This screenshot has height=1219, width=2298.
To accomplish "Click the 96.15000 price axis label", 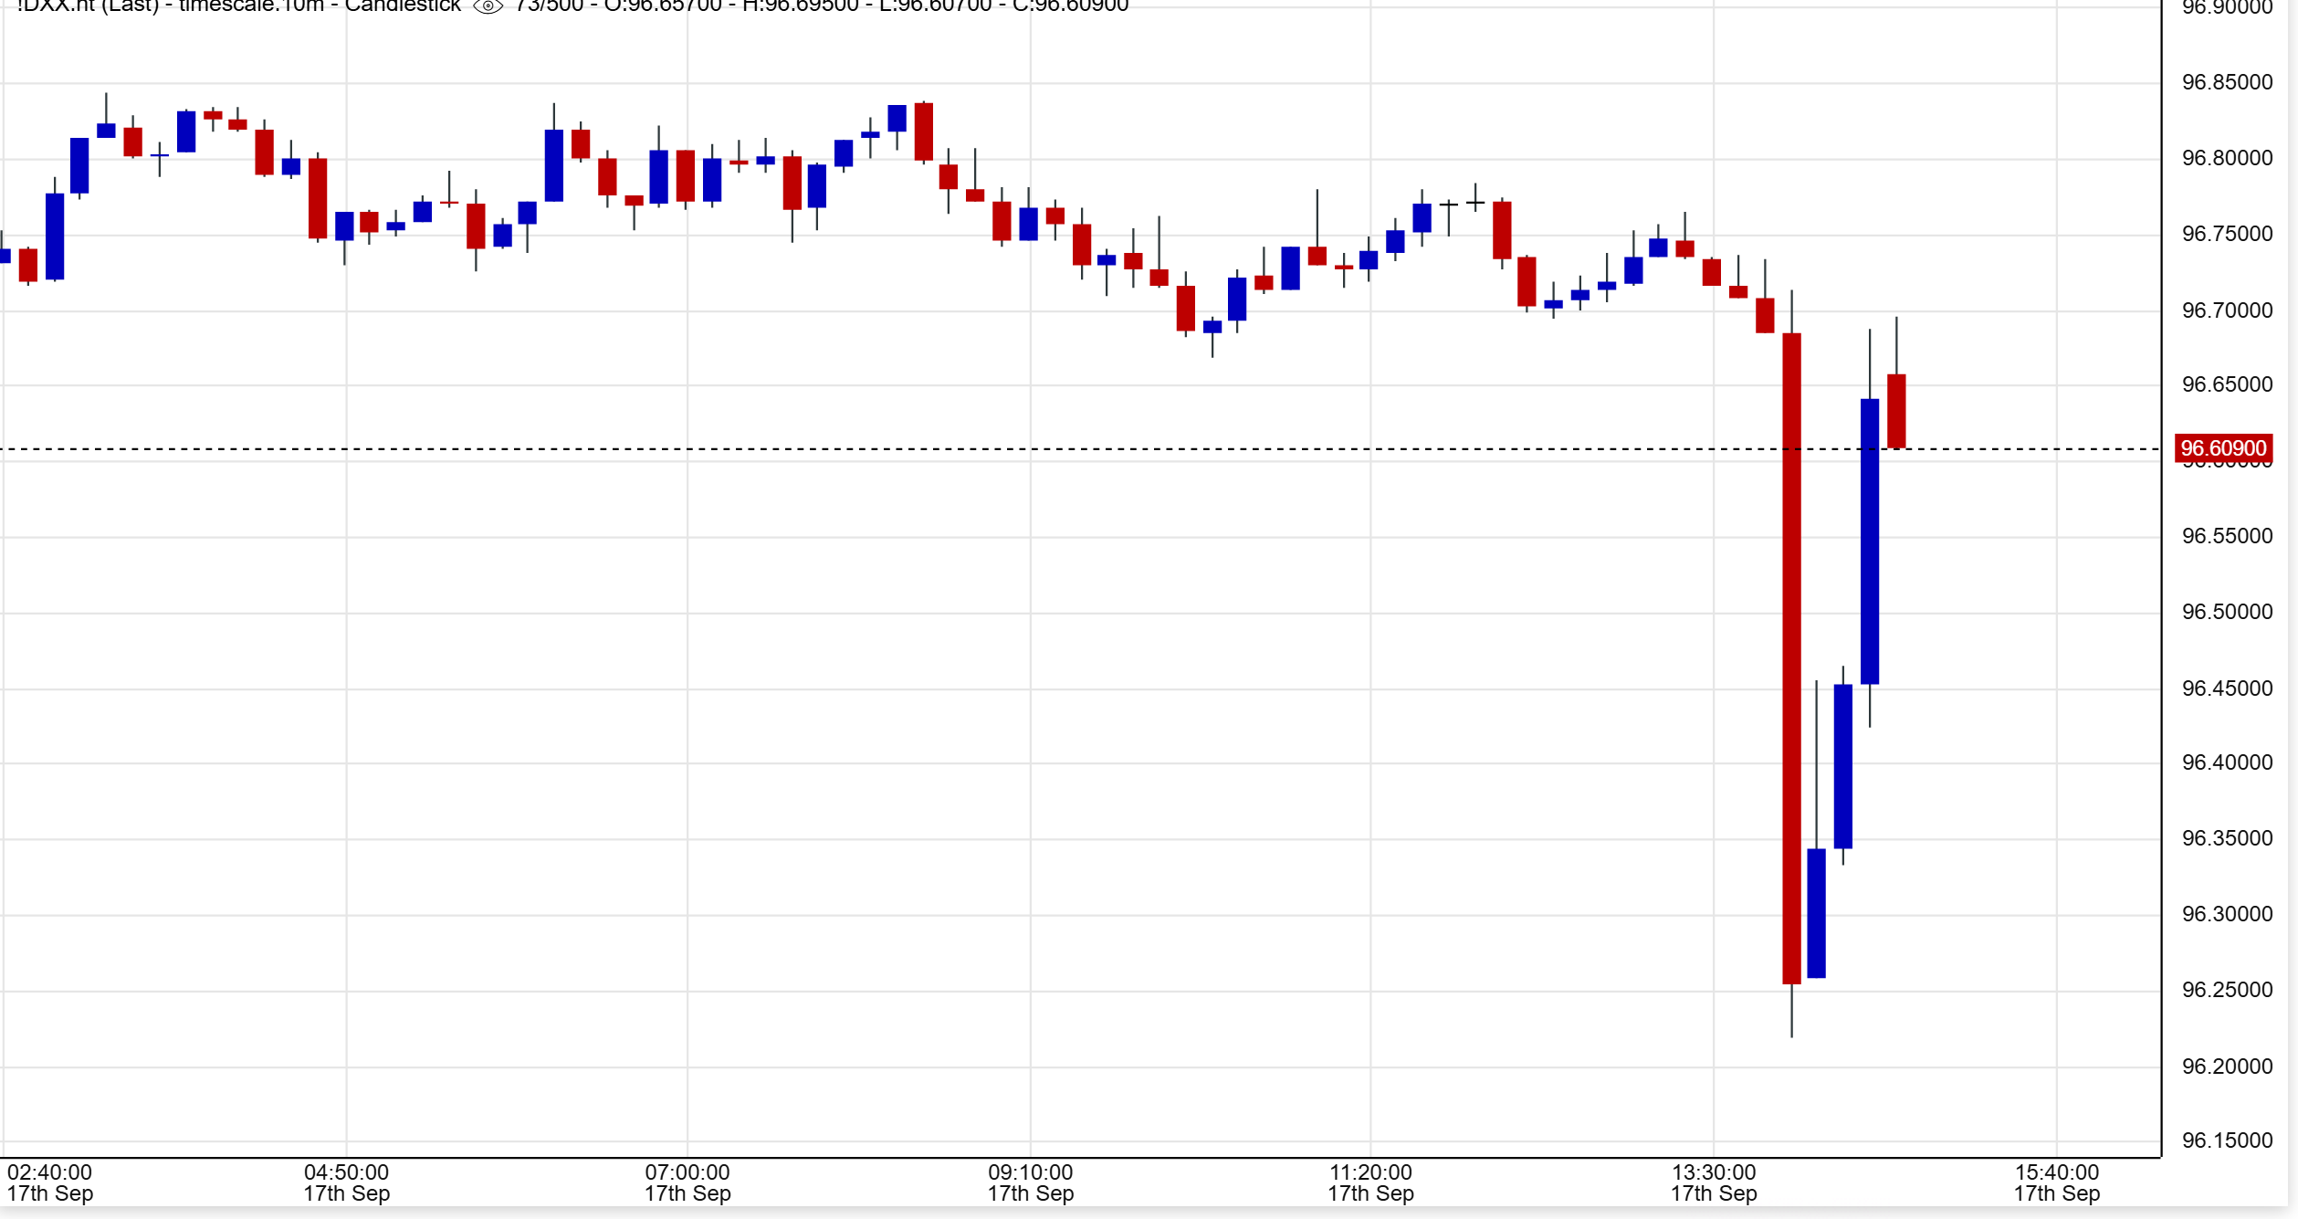I will [2226, 1140].
